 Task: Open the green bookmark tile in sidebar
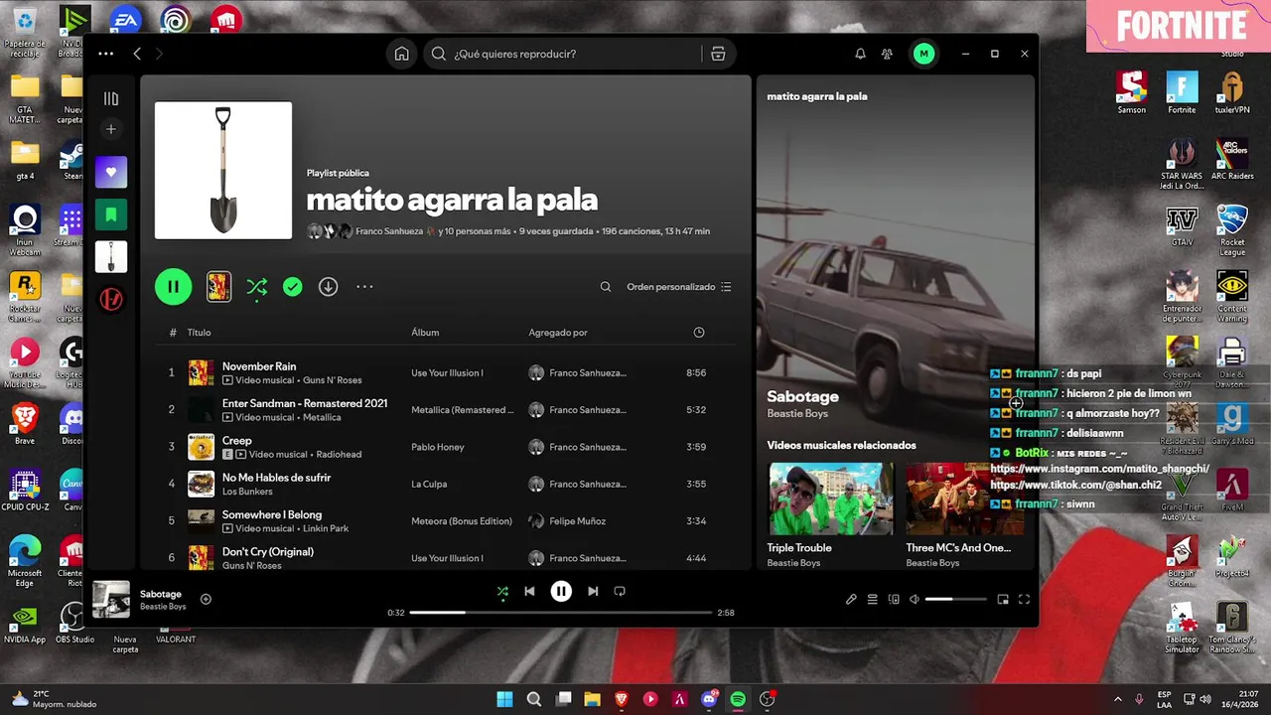point(111,214)
